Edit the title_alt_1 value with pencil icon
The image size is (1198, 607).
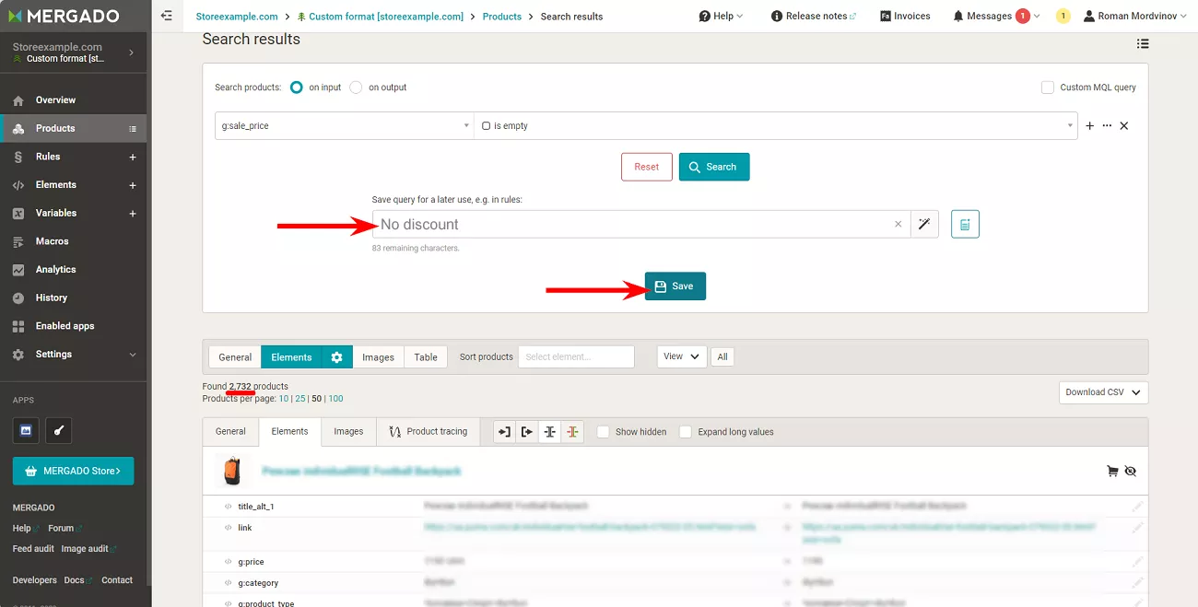pyautogui.click(x=1137, y=507)
